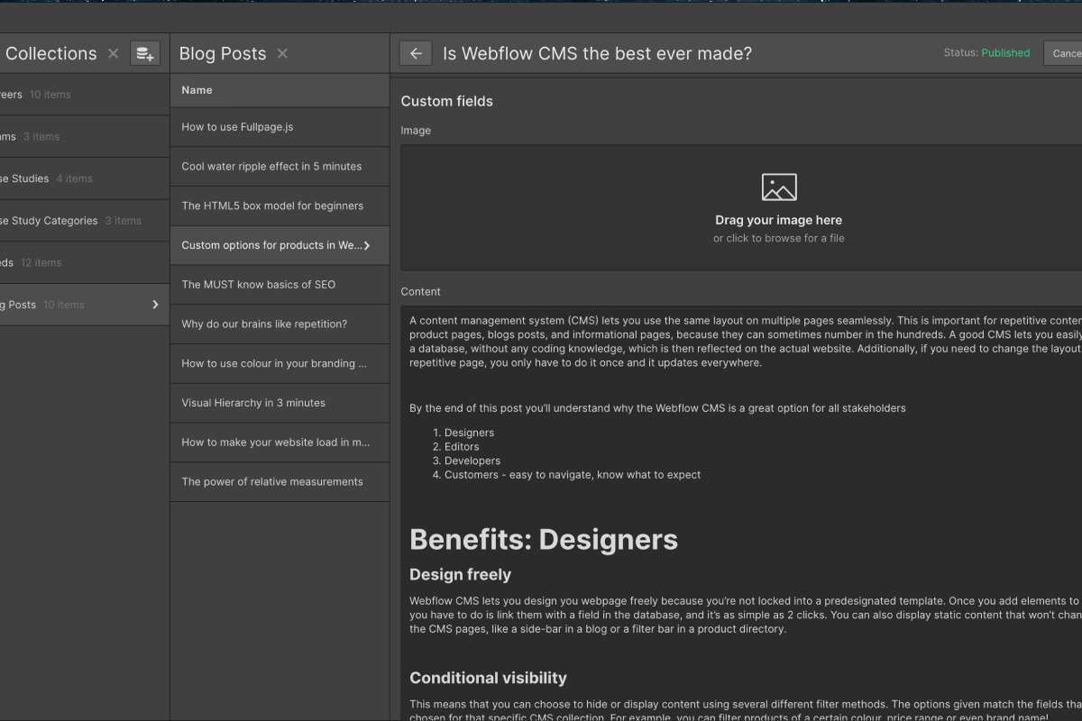Select the Blog Posts collection row
The width and height of the screenshot is (1082, 721).
click(x=85, y=305)
